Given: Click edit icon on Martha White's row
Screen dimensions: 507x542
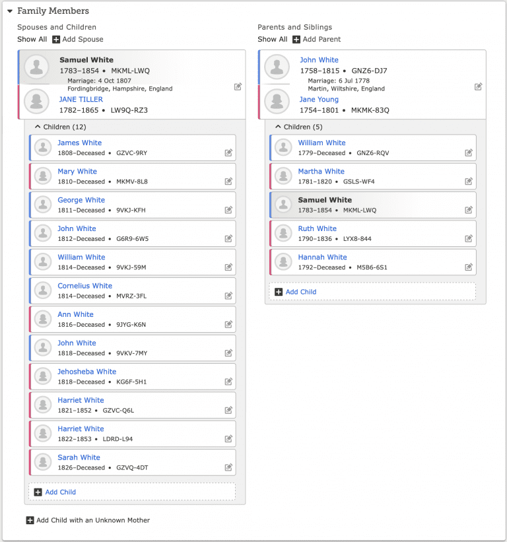Looking at the screenshot, I should (x=469, y=181).
